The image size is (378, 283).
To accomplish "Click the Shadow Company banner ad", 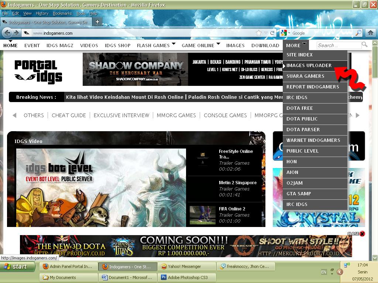I will pyautogui.click(x=135, y=69).
